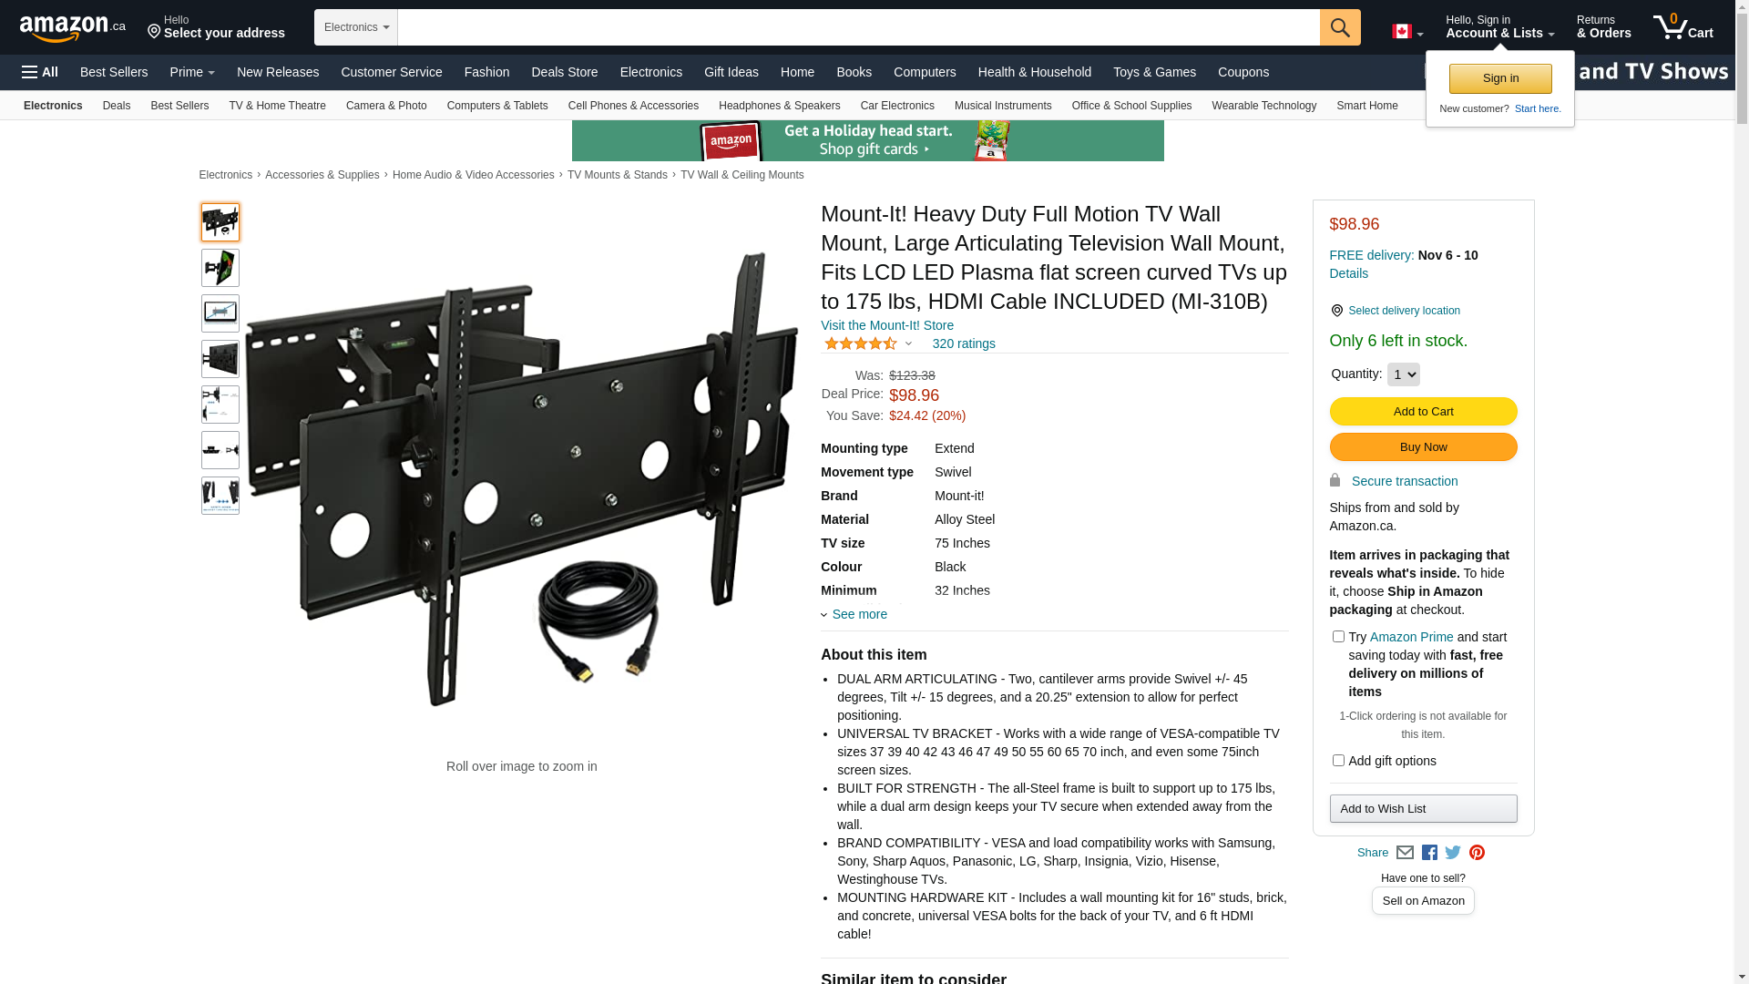Open the 320 ratings link
The image size is (1749, 984).
pyautogui.click(x=964, y=343)
